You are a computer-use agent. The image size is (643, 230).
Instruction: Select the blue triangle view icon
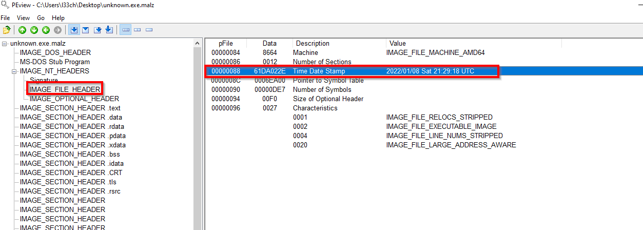[x=86, y=30]
